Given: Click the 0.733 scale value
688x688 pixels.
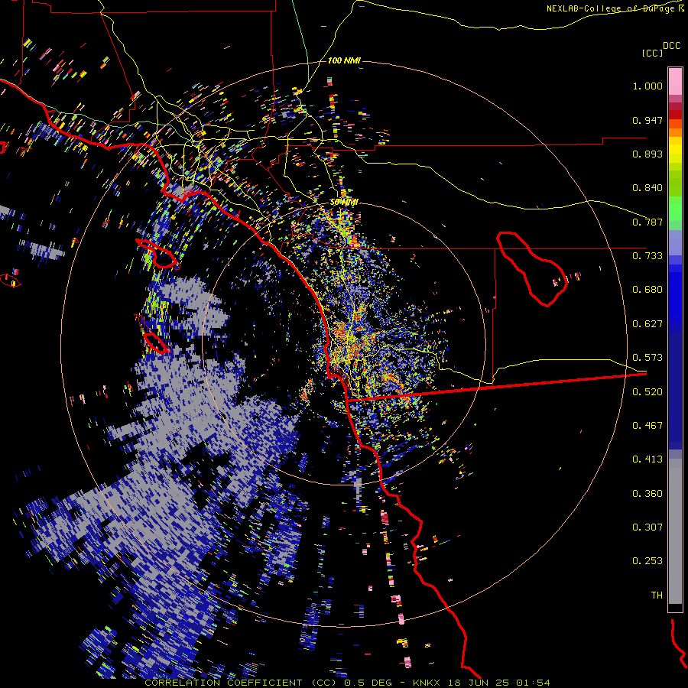Looking at the screenshot, I should [647, 256].
